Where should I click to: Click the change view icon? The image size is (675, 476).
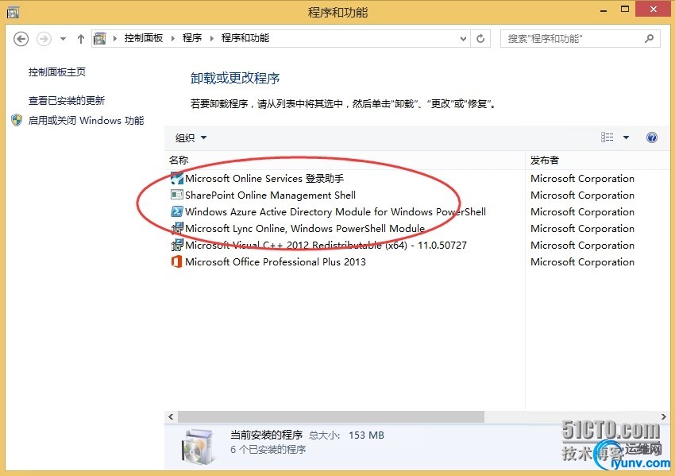tap(607, 137)
